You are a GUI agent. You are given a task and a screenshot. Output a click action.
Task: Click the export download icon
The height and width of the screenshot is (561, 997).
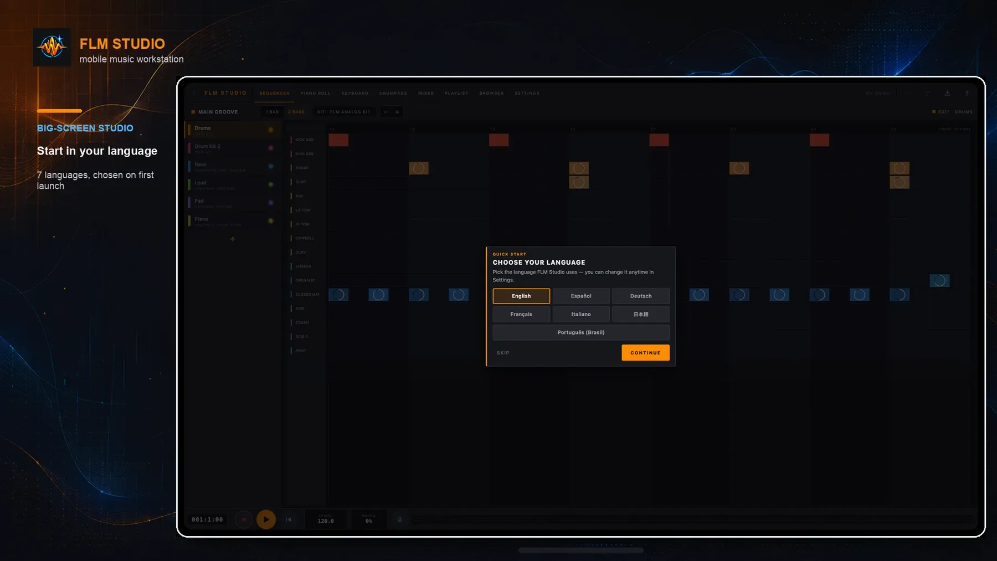tap(947, 93)
